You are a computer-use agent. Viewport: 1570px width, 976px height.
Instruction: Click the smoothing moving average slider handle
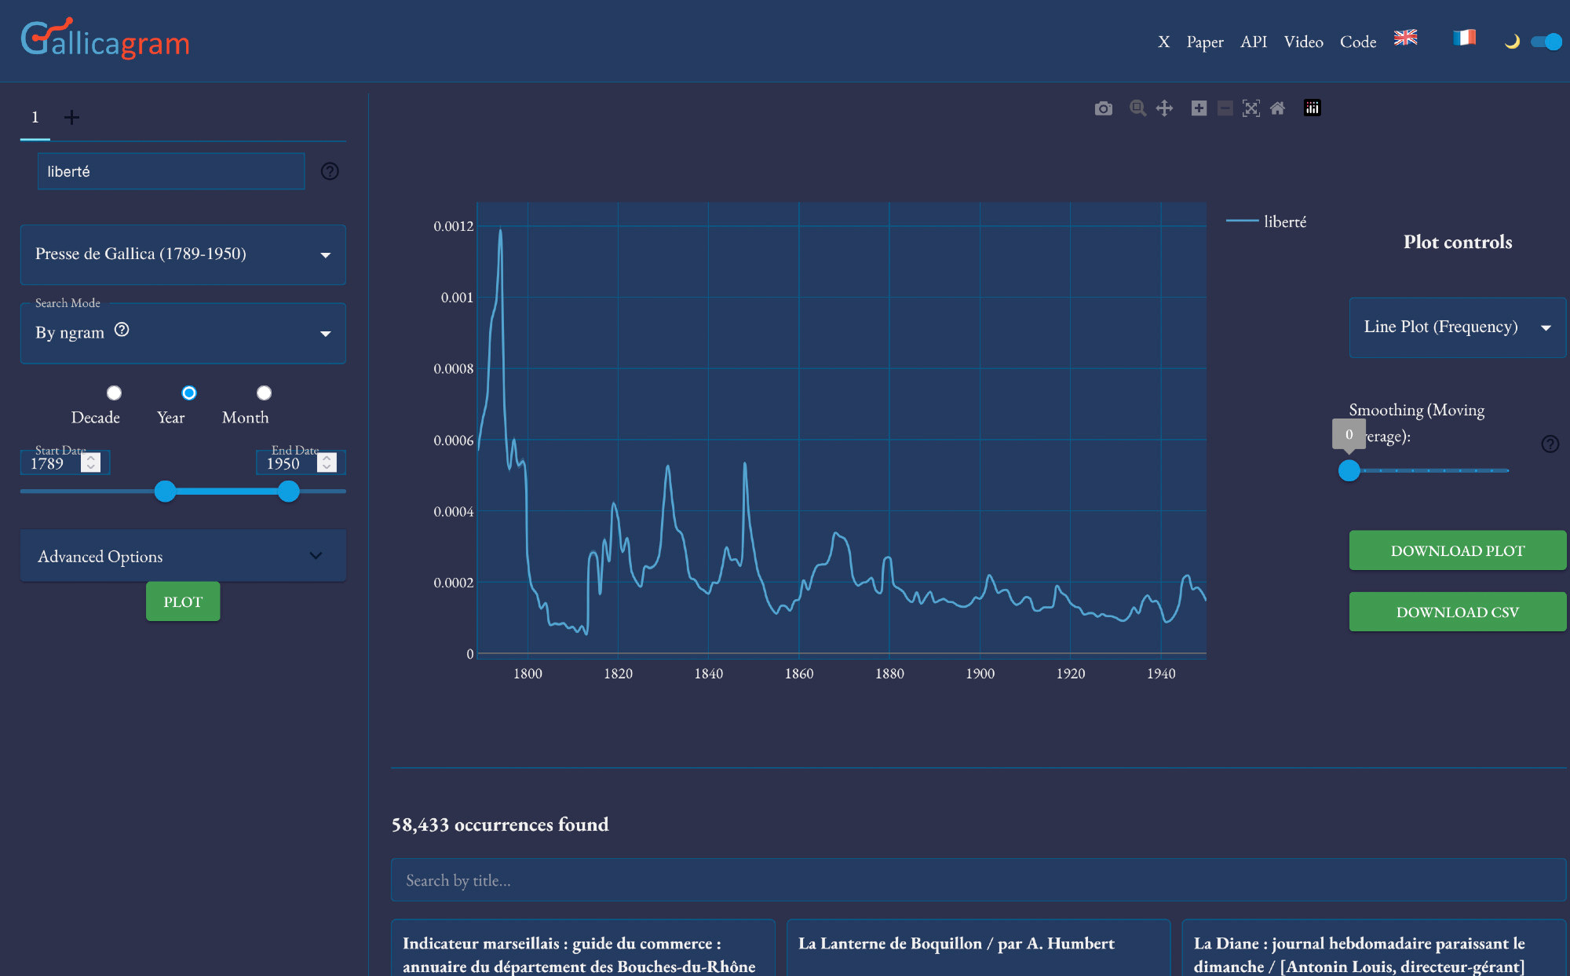pos(1349,470)
